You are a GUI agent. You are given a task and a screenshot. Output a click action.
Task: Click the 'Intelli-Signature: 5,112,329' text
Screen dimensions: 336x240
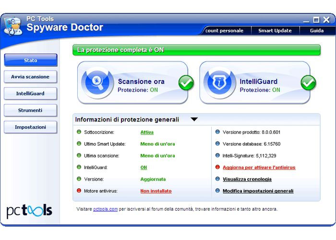coord(249,156)
